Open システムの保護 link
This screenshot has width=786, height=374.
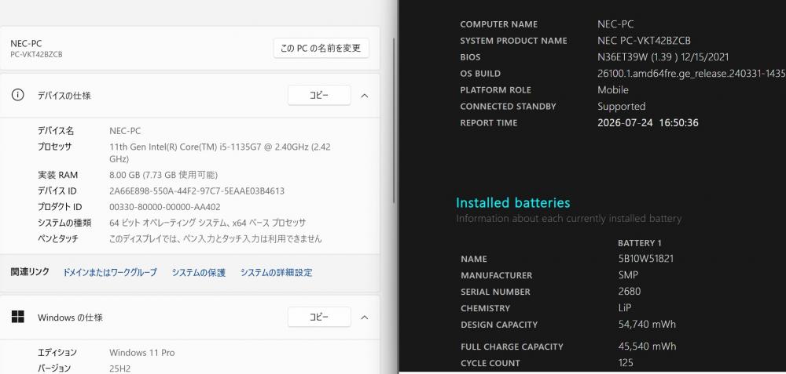(x=199, y=273)
